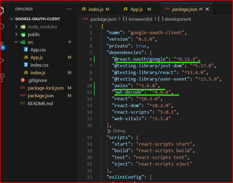233x183 pixels.
Task: Click the true value on private line
Action: click(141, 46)
